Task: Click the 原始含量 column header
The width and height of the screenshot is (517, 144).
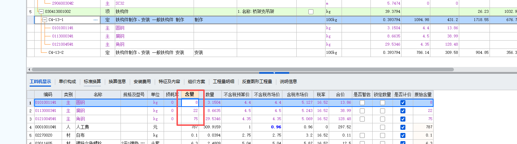Action: [x=423, y=94]
